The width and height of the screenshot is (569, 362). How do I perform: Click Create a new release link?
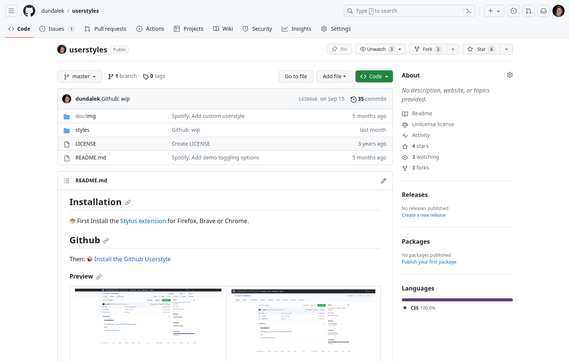click(424, 215)
